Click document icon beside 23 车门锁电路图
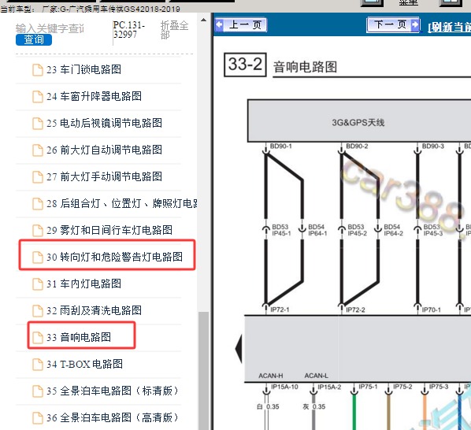 pyautogui.click(x=38, y=70)
